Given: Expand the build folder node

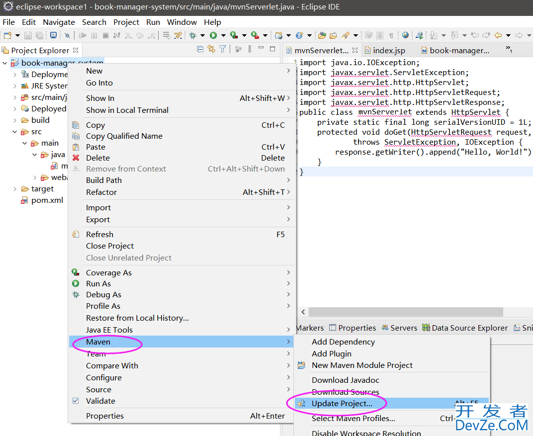Looking at the screenshot, I should coord(14,120).
